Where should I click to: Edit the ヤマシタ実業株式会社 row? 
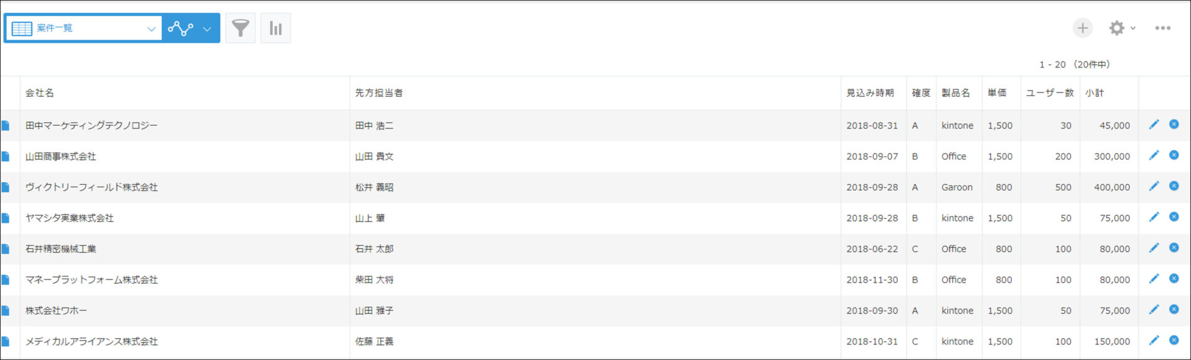click(1154, 217)
